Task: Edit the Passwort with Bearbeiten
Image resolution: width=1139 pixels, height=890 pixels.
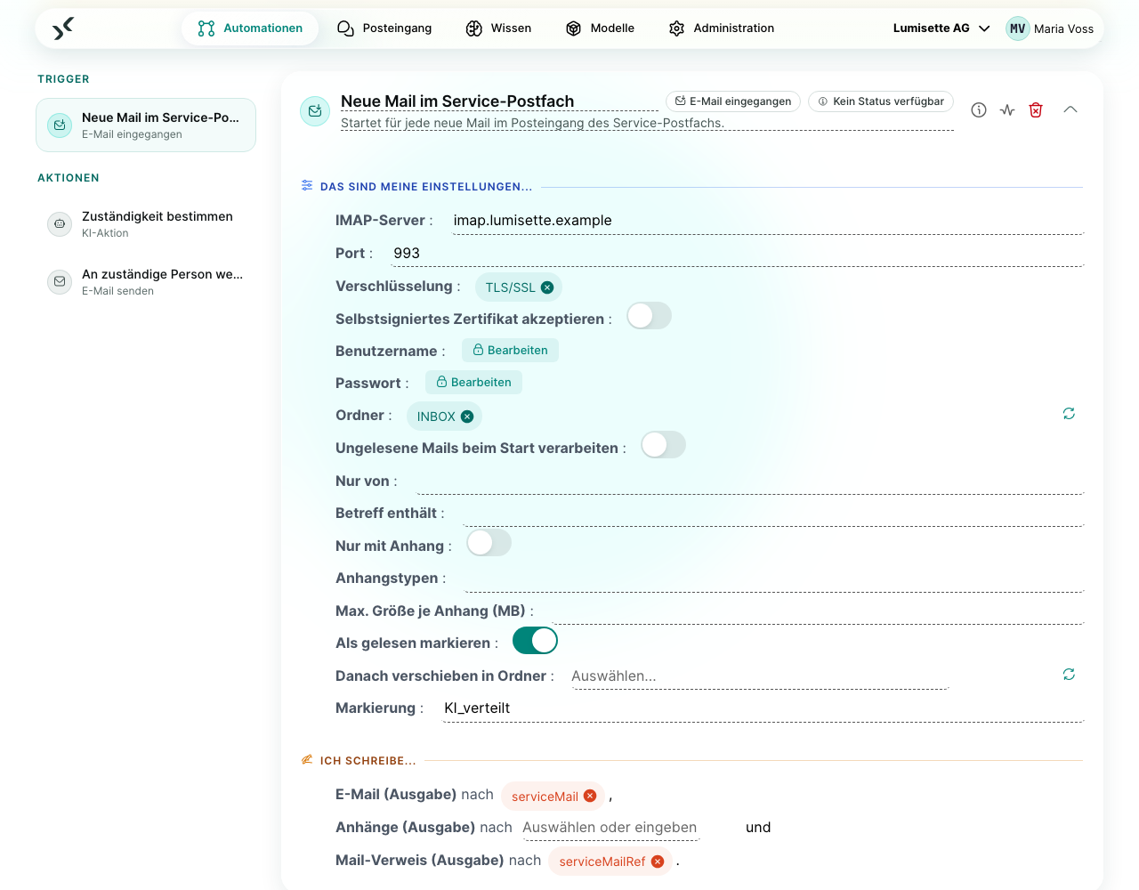Action: point(473,383)
